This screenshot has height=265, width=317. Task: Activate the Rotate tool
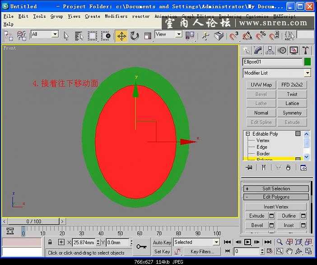tap(135, 36)
